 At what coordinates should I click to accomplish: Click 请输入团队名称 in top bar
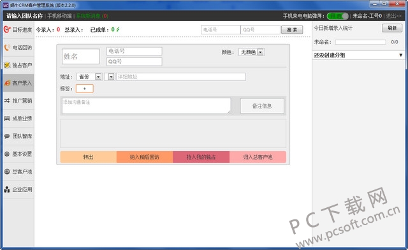click(x=24, y=16)
